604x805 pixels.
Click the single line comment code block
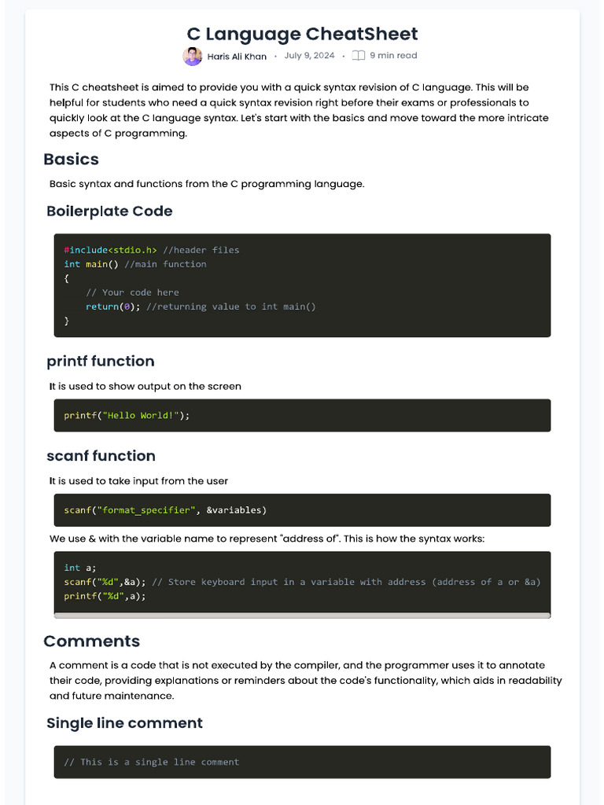point(302,762)
